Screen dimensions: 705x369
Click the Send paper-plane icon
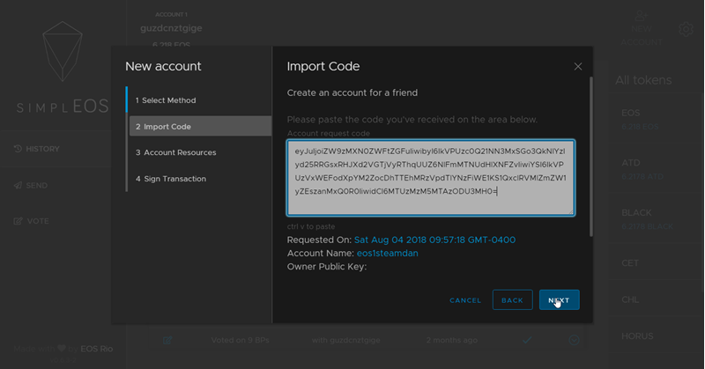18,186
